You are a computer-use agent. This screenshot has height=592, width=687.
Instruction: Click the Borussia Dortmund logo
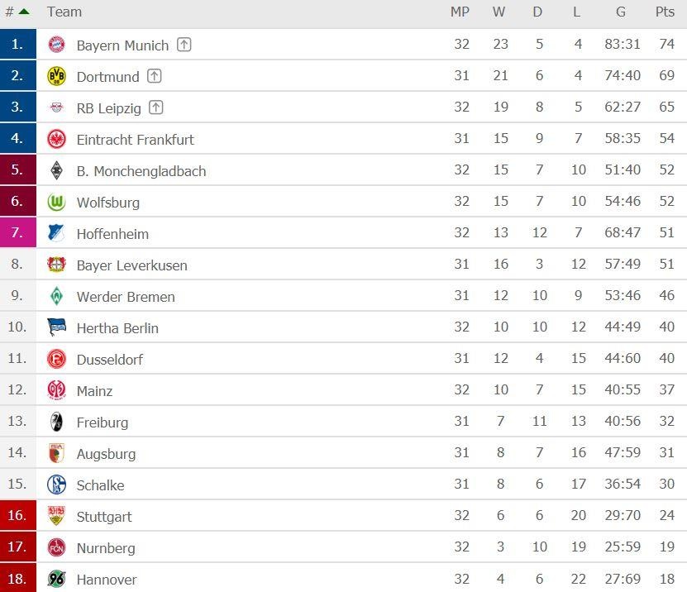pyautogui.click(x=56, y=76)
